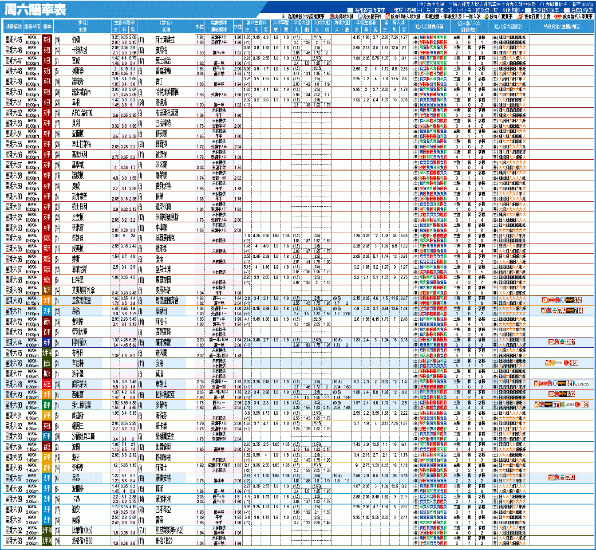Click the AFC home team in row 星期六52

point(82,113)
